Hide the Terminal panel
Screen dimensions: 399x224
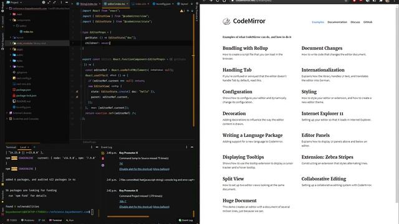(97, 147)
